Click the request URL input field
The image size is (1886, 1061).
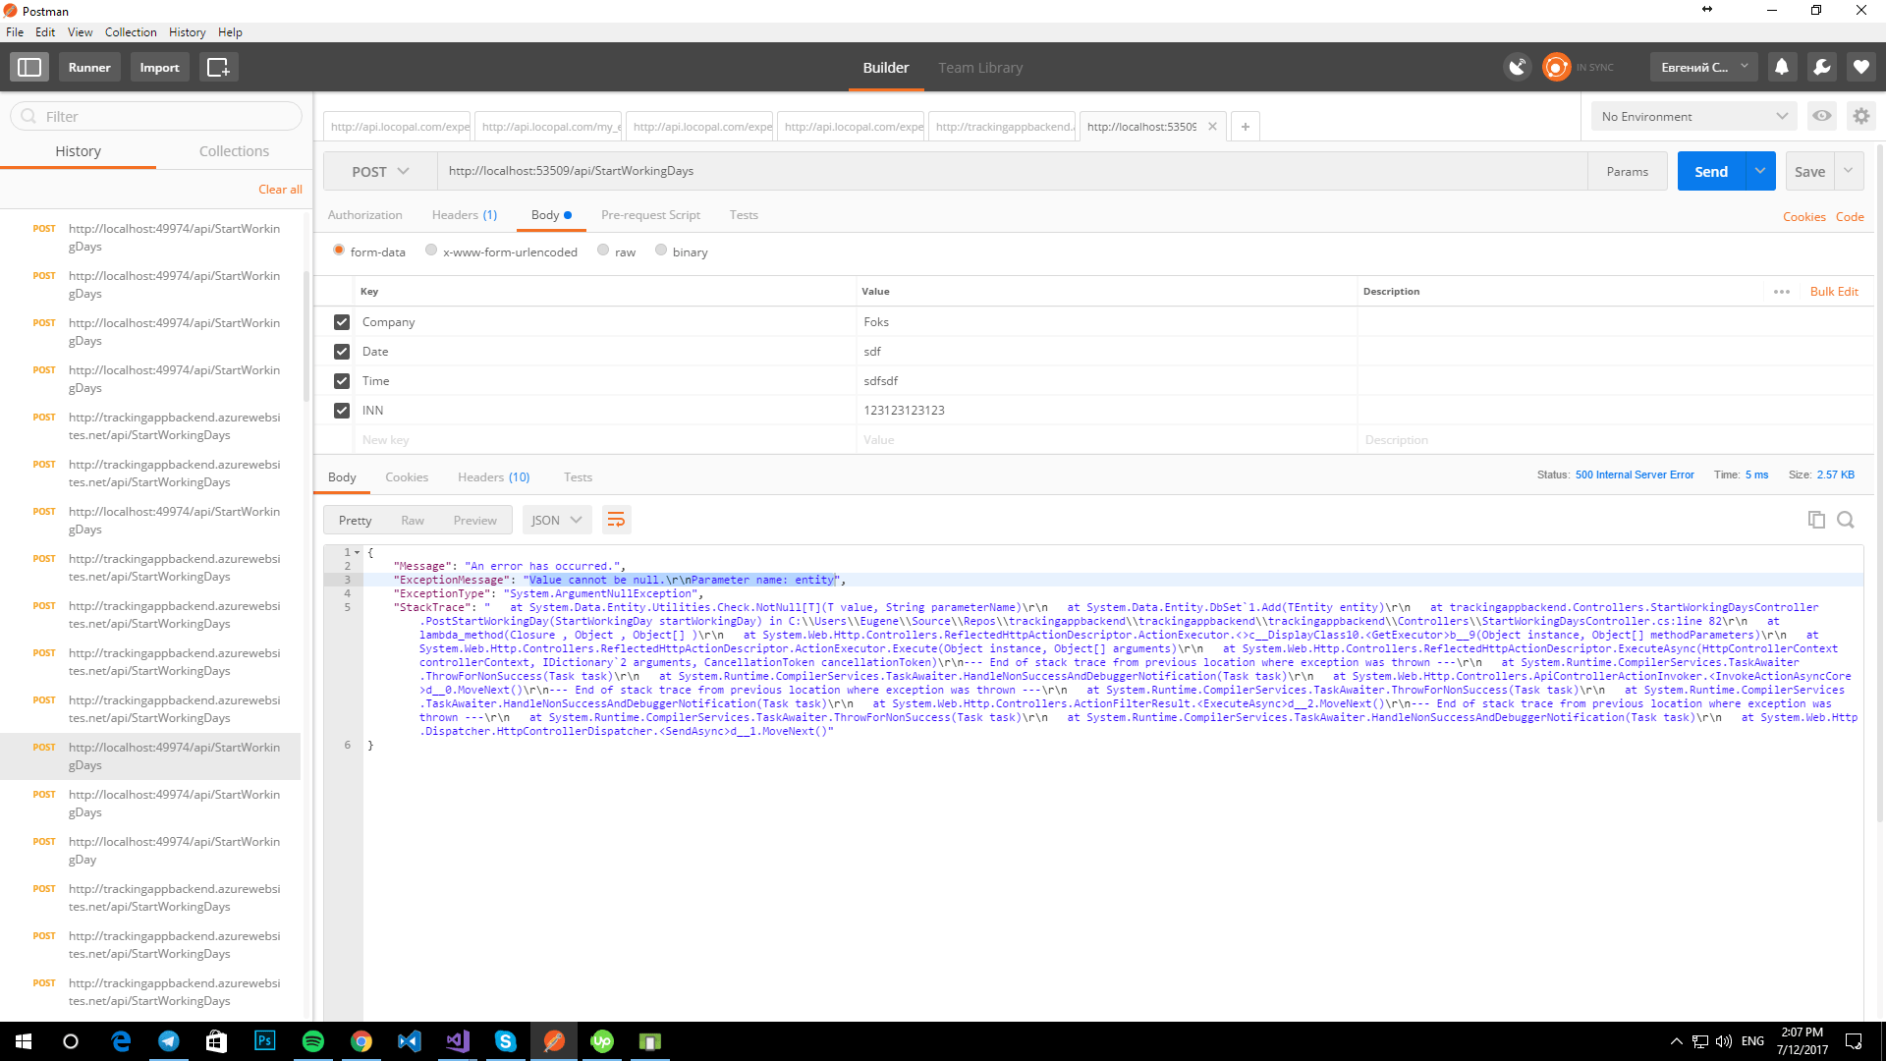(1012, 171)
